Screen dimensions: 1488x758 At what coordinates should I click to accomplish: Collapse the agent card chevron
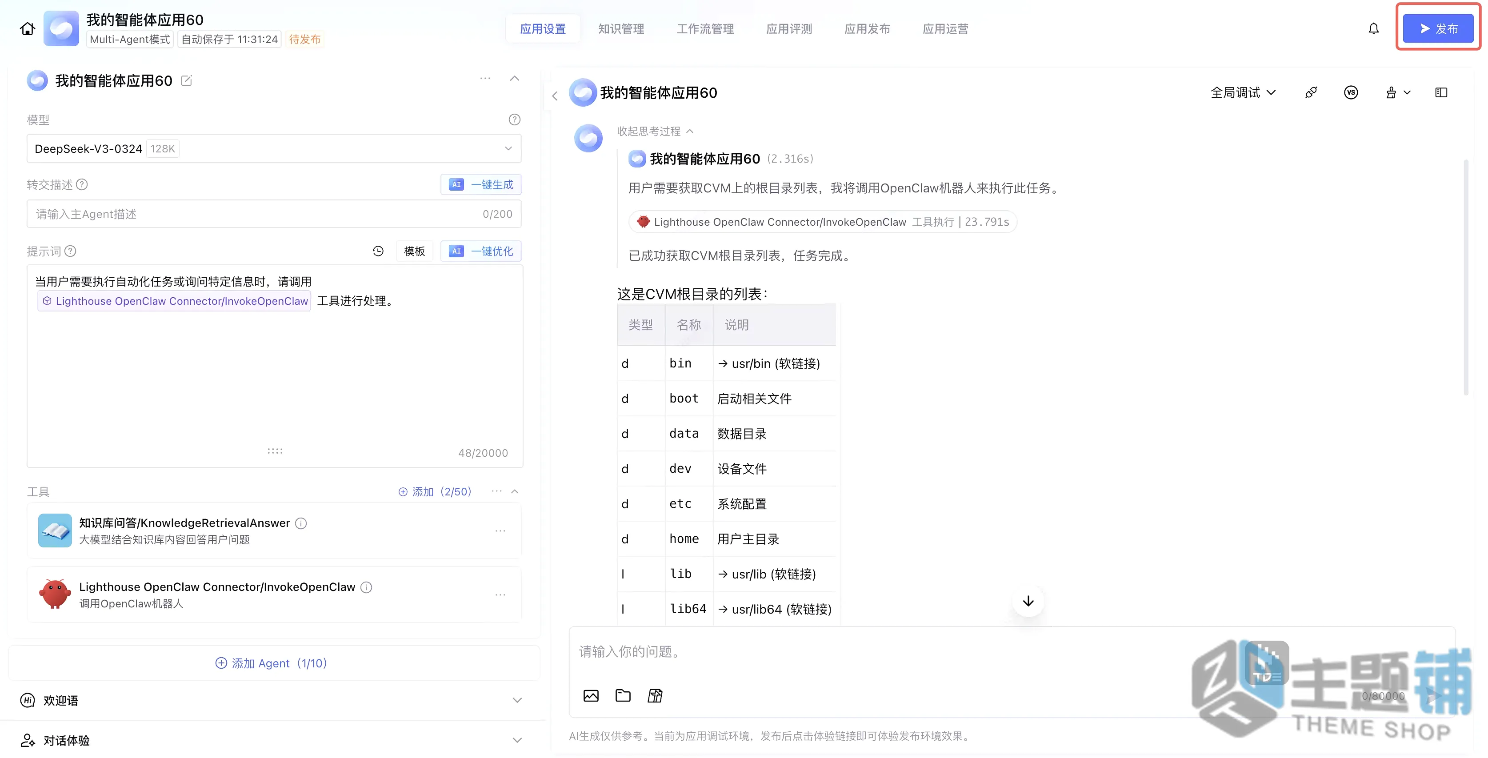point(515,79)
